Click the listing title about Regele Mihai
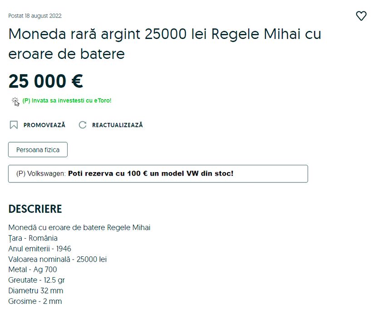Image resolution: width=373 pixels, height=317 pixels. pos(164,44)
